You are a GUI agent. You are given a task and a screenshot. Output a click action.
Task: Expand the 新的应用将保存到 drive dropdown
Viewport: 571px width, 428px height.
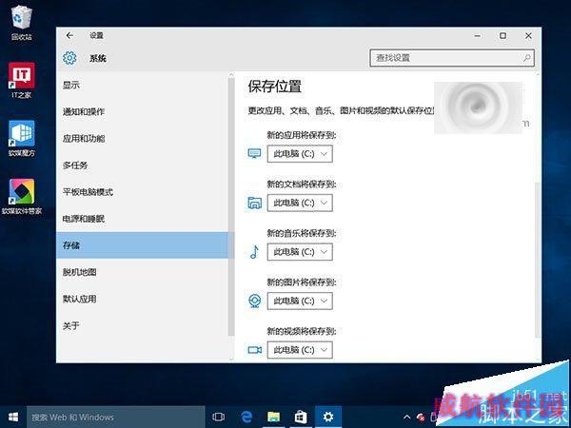[x=300, y=153]
